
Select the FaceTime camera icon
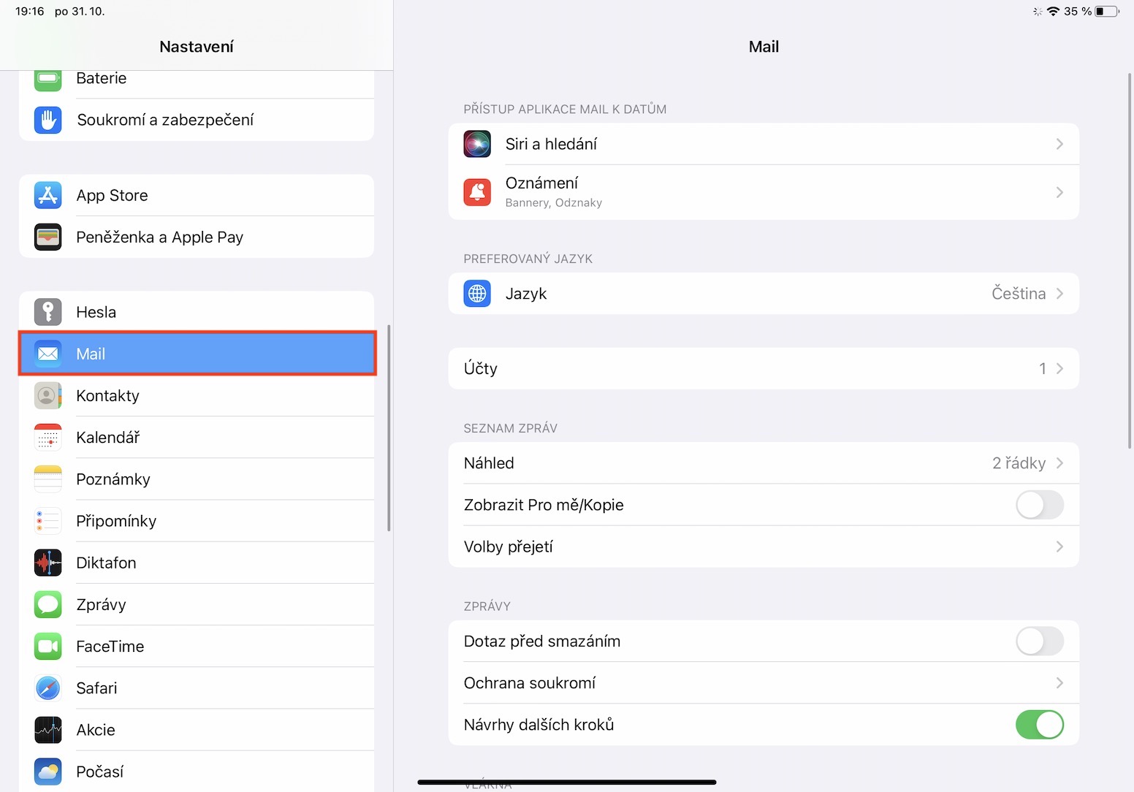click(x=48, y=647)
